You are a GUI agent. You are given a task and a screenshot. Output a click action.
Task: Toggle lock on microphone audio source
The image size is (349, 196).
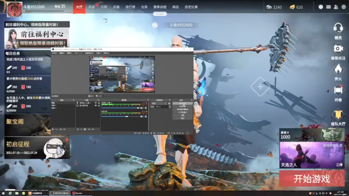[x=99, y=103]
